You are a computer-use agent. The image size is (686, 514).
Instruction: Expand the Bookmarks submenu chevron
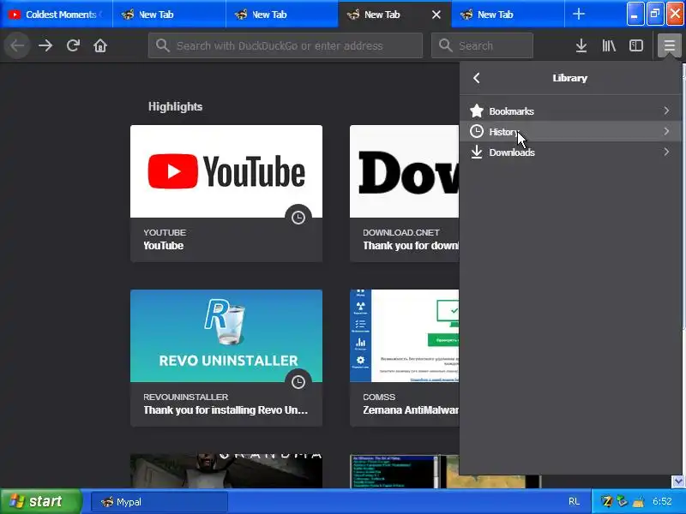coord(666,111)
